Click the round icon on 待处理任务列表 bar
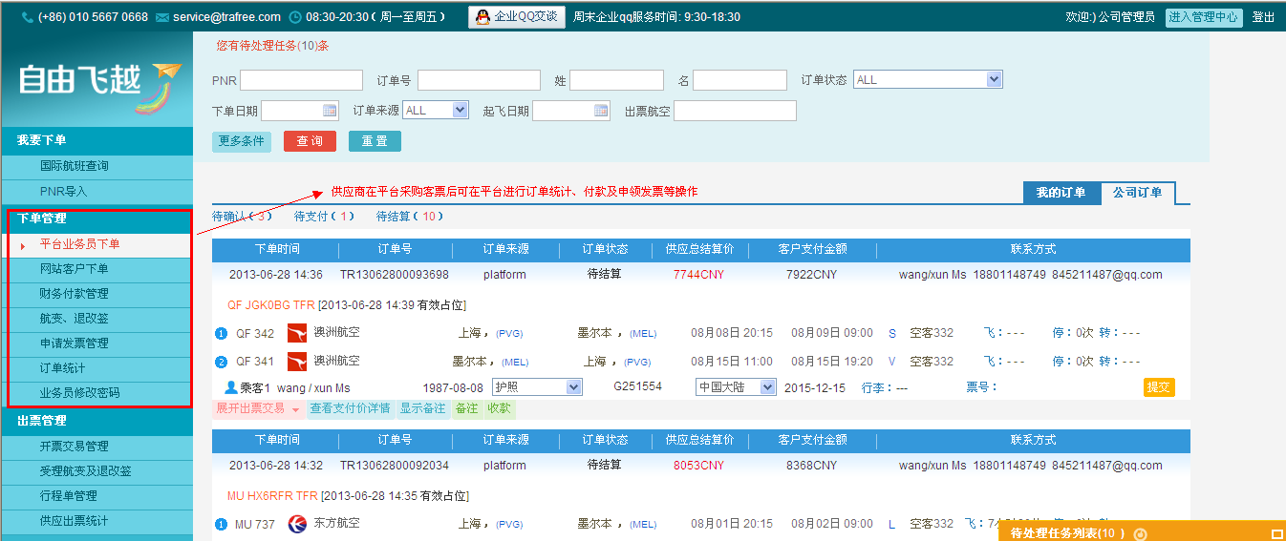Viewport: 1286px width, 541px height. (1139, 533)
